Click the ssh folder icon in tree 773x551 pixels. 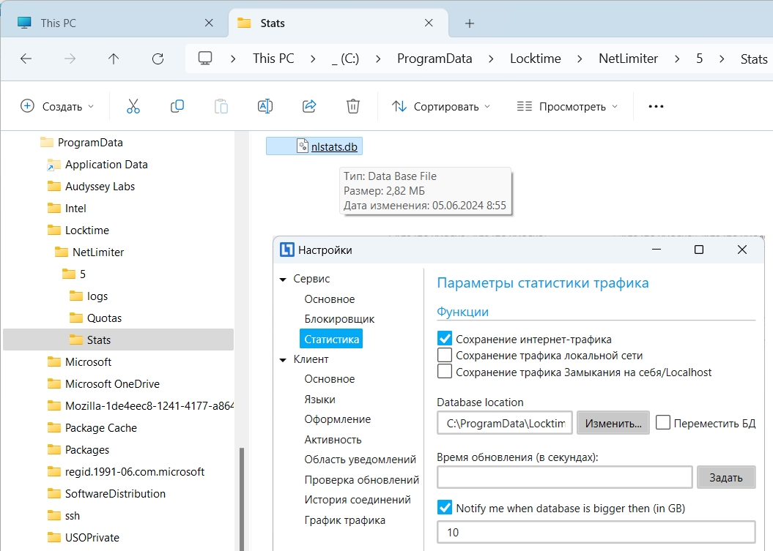[53, 516]
